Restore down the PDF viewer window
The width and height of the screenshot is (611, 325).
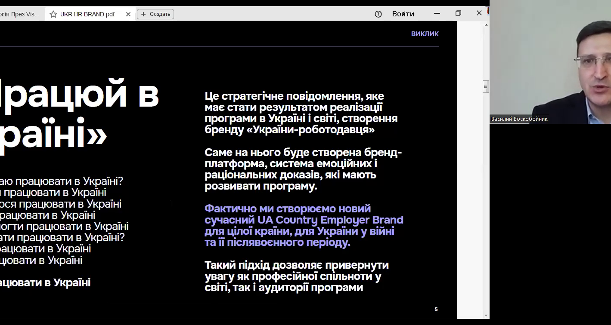(x=458, y=14)
